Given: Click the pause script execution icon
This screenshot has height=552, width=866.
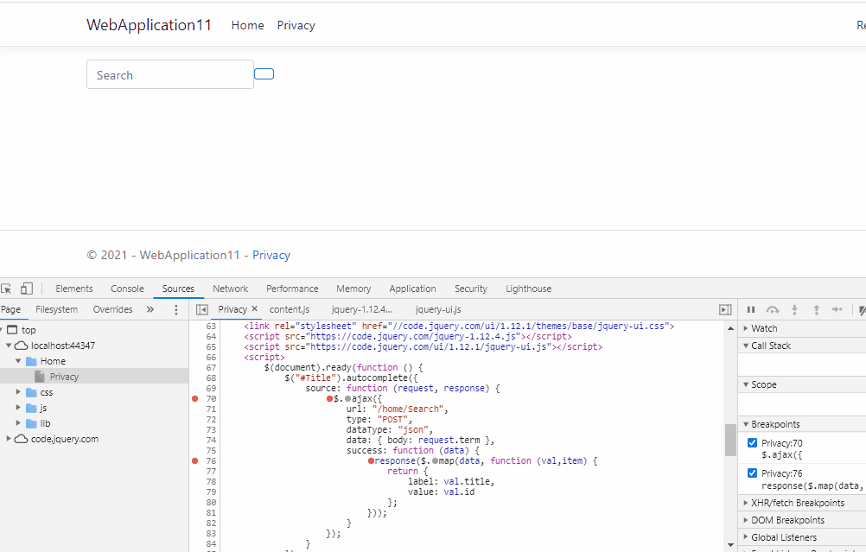Looking at the screenshot, I should point(750,309).
